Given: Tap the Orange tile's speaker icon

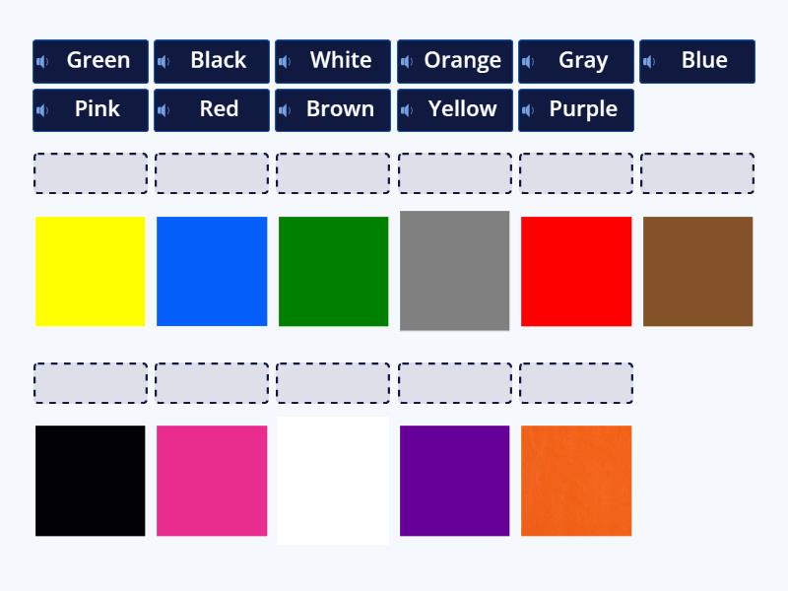Looking at the screenshot, I should coord(406,60).
